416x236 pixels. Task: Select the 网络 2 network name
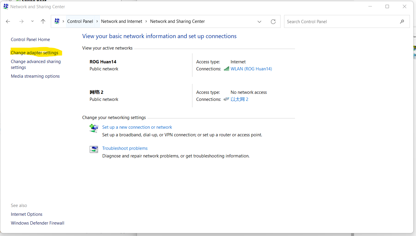(96, 92)
